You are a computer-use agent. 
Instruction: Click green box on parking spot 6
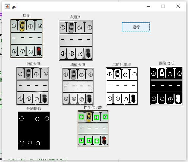[x=89, y=140]
